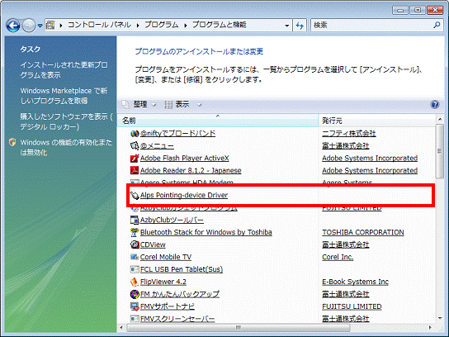Screen dimensions: 449x337
Task: Click FUJITSU LIMITED beside FMVサポートナビ
Action: 352,306
